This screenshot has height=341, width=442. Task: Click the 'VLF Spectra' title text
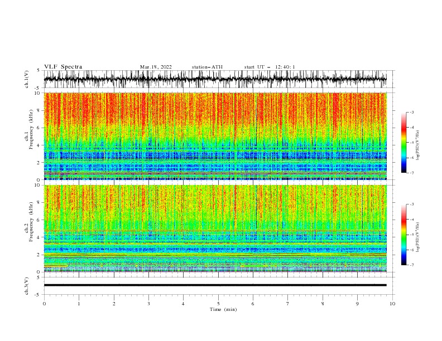tap(63, 67)
